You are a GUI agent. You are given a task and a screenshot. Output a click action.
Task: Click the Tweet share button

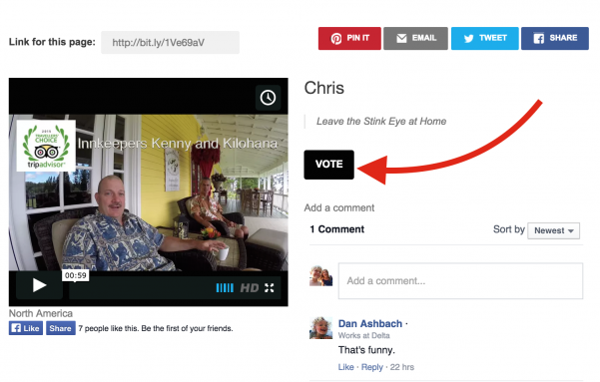point(485,38)
